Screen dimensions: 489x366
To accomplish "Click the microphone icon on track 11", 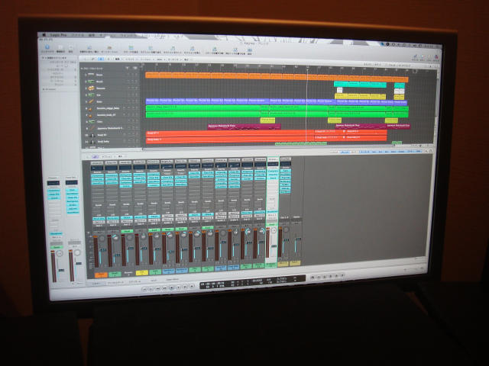I will coord(92,142).
